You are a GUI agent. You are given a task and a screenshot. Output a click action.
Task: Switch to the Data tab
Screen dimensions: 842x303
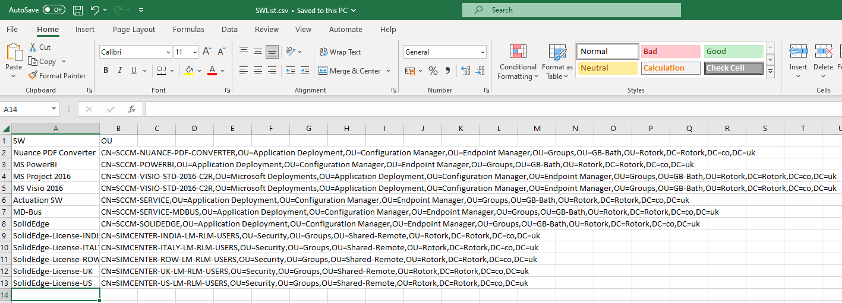pos(229,29)
